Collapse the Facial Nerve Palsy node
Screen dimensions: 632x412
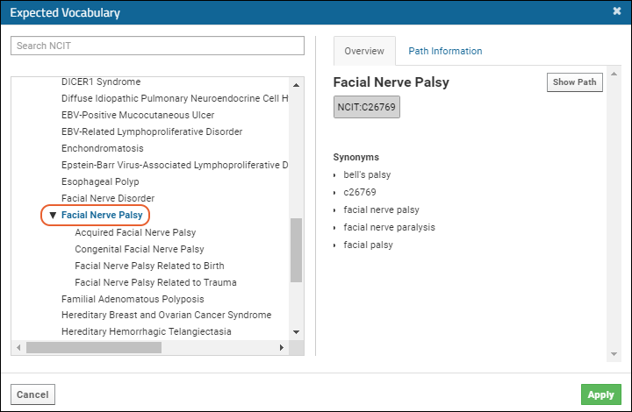(53, 216)
